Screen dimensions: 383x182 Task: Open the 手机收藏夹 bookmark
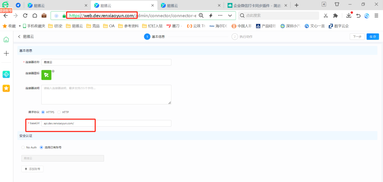34,26
